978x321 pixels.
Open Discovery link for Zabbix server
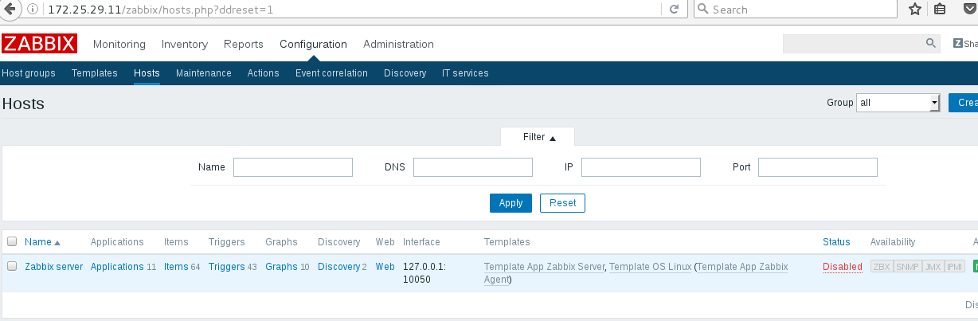(x=339, y=267)
